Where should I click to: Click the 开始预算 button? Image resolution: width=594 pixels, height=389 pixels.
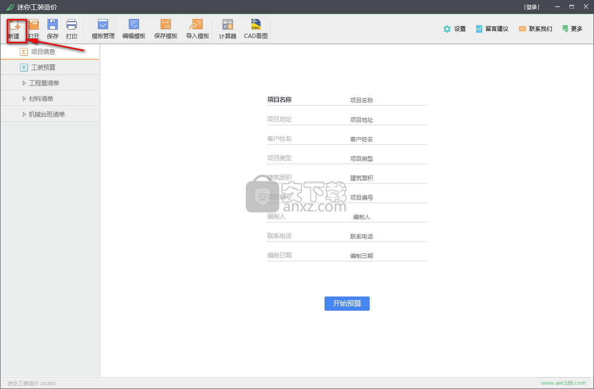[347, 304]
